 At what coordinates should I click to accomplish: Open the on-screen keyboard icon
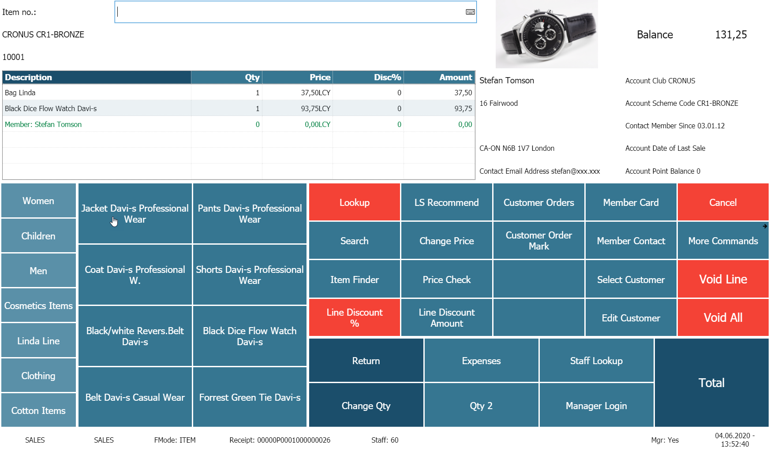[470, 12]
